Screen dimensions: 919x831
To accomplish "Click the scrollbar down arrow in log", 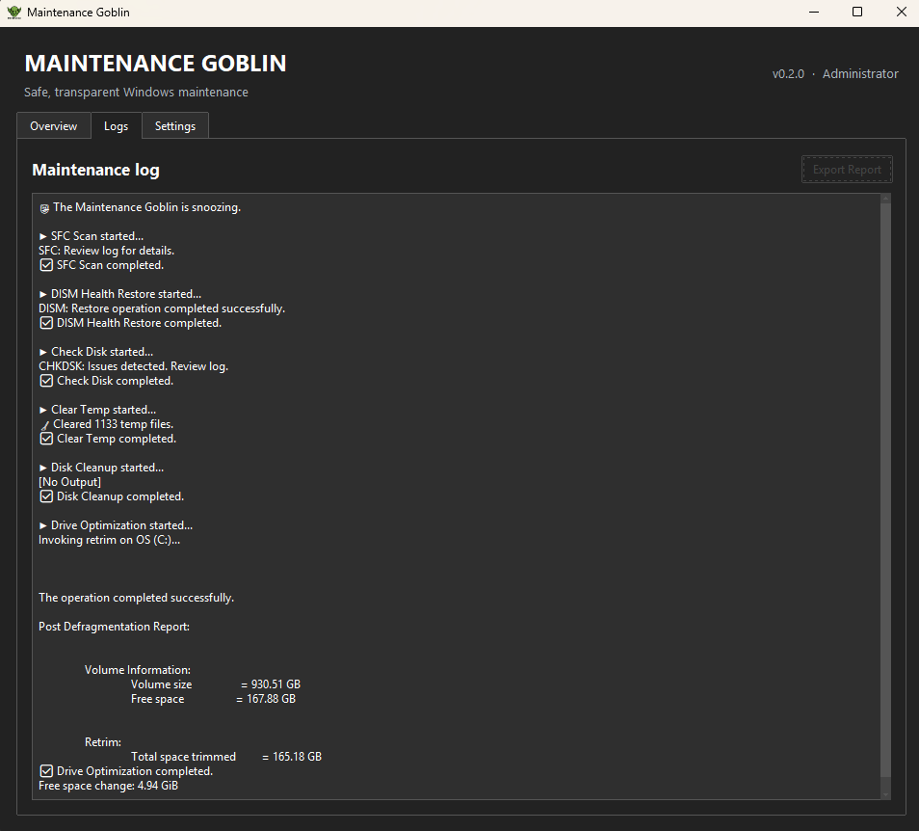I will coord(885,794).
